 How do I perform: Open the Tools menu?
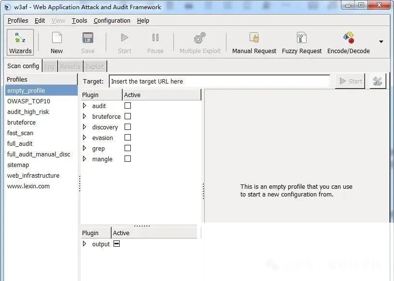pyautogui.click(x=79, y=21)
